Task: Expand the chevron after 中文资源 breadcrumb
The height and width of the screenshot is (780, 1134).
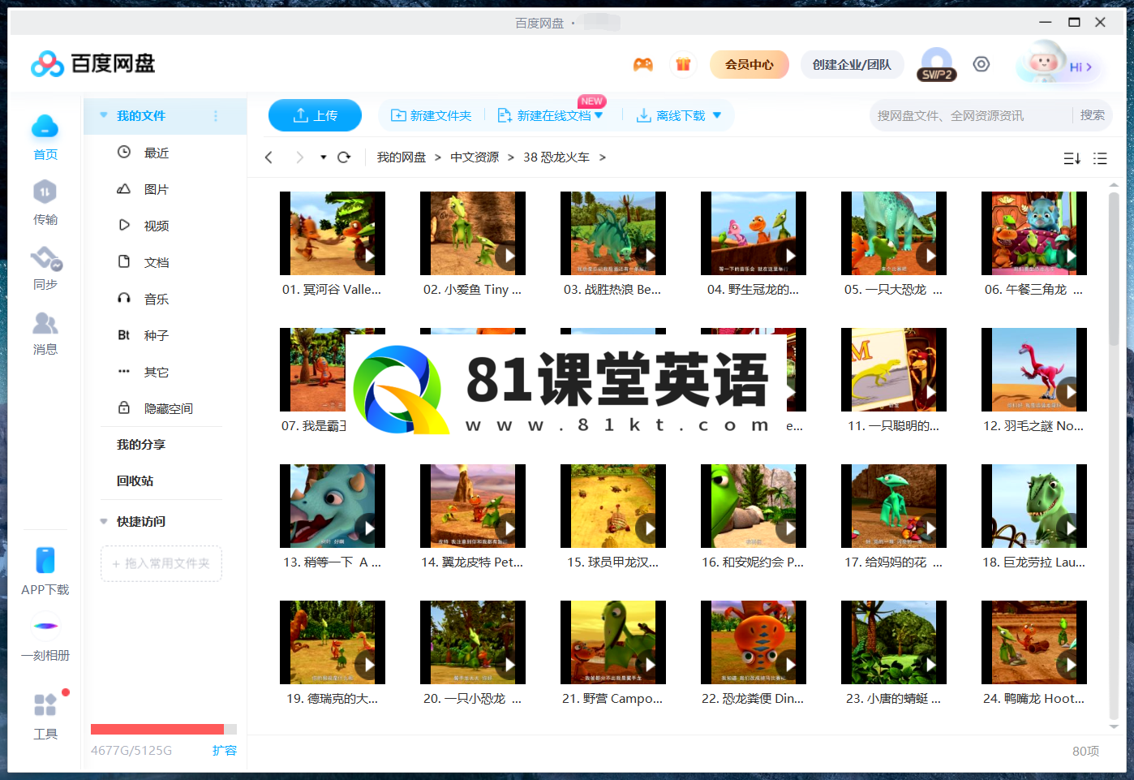Action: tap(511, 157)
